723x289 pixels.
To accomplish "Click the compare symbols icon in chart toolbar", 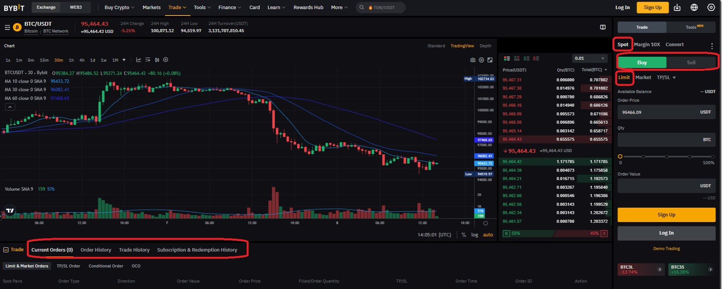I will pyautogui.click(x=157, y=60).
